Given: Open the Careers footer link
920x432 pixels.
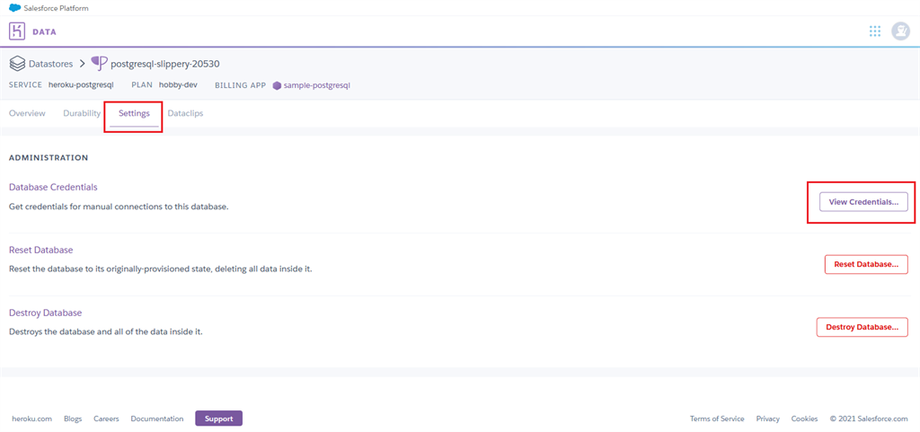Looking at the screenshot, I should point(106,419).
